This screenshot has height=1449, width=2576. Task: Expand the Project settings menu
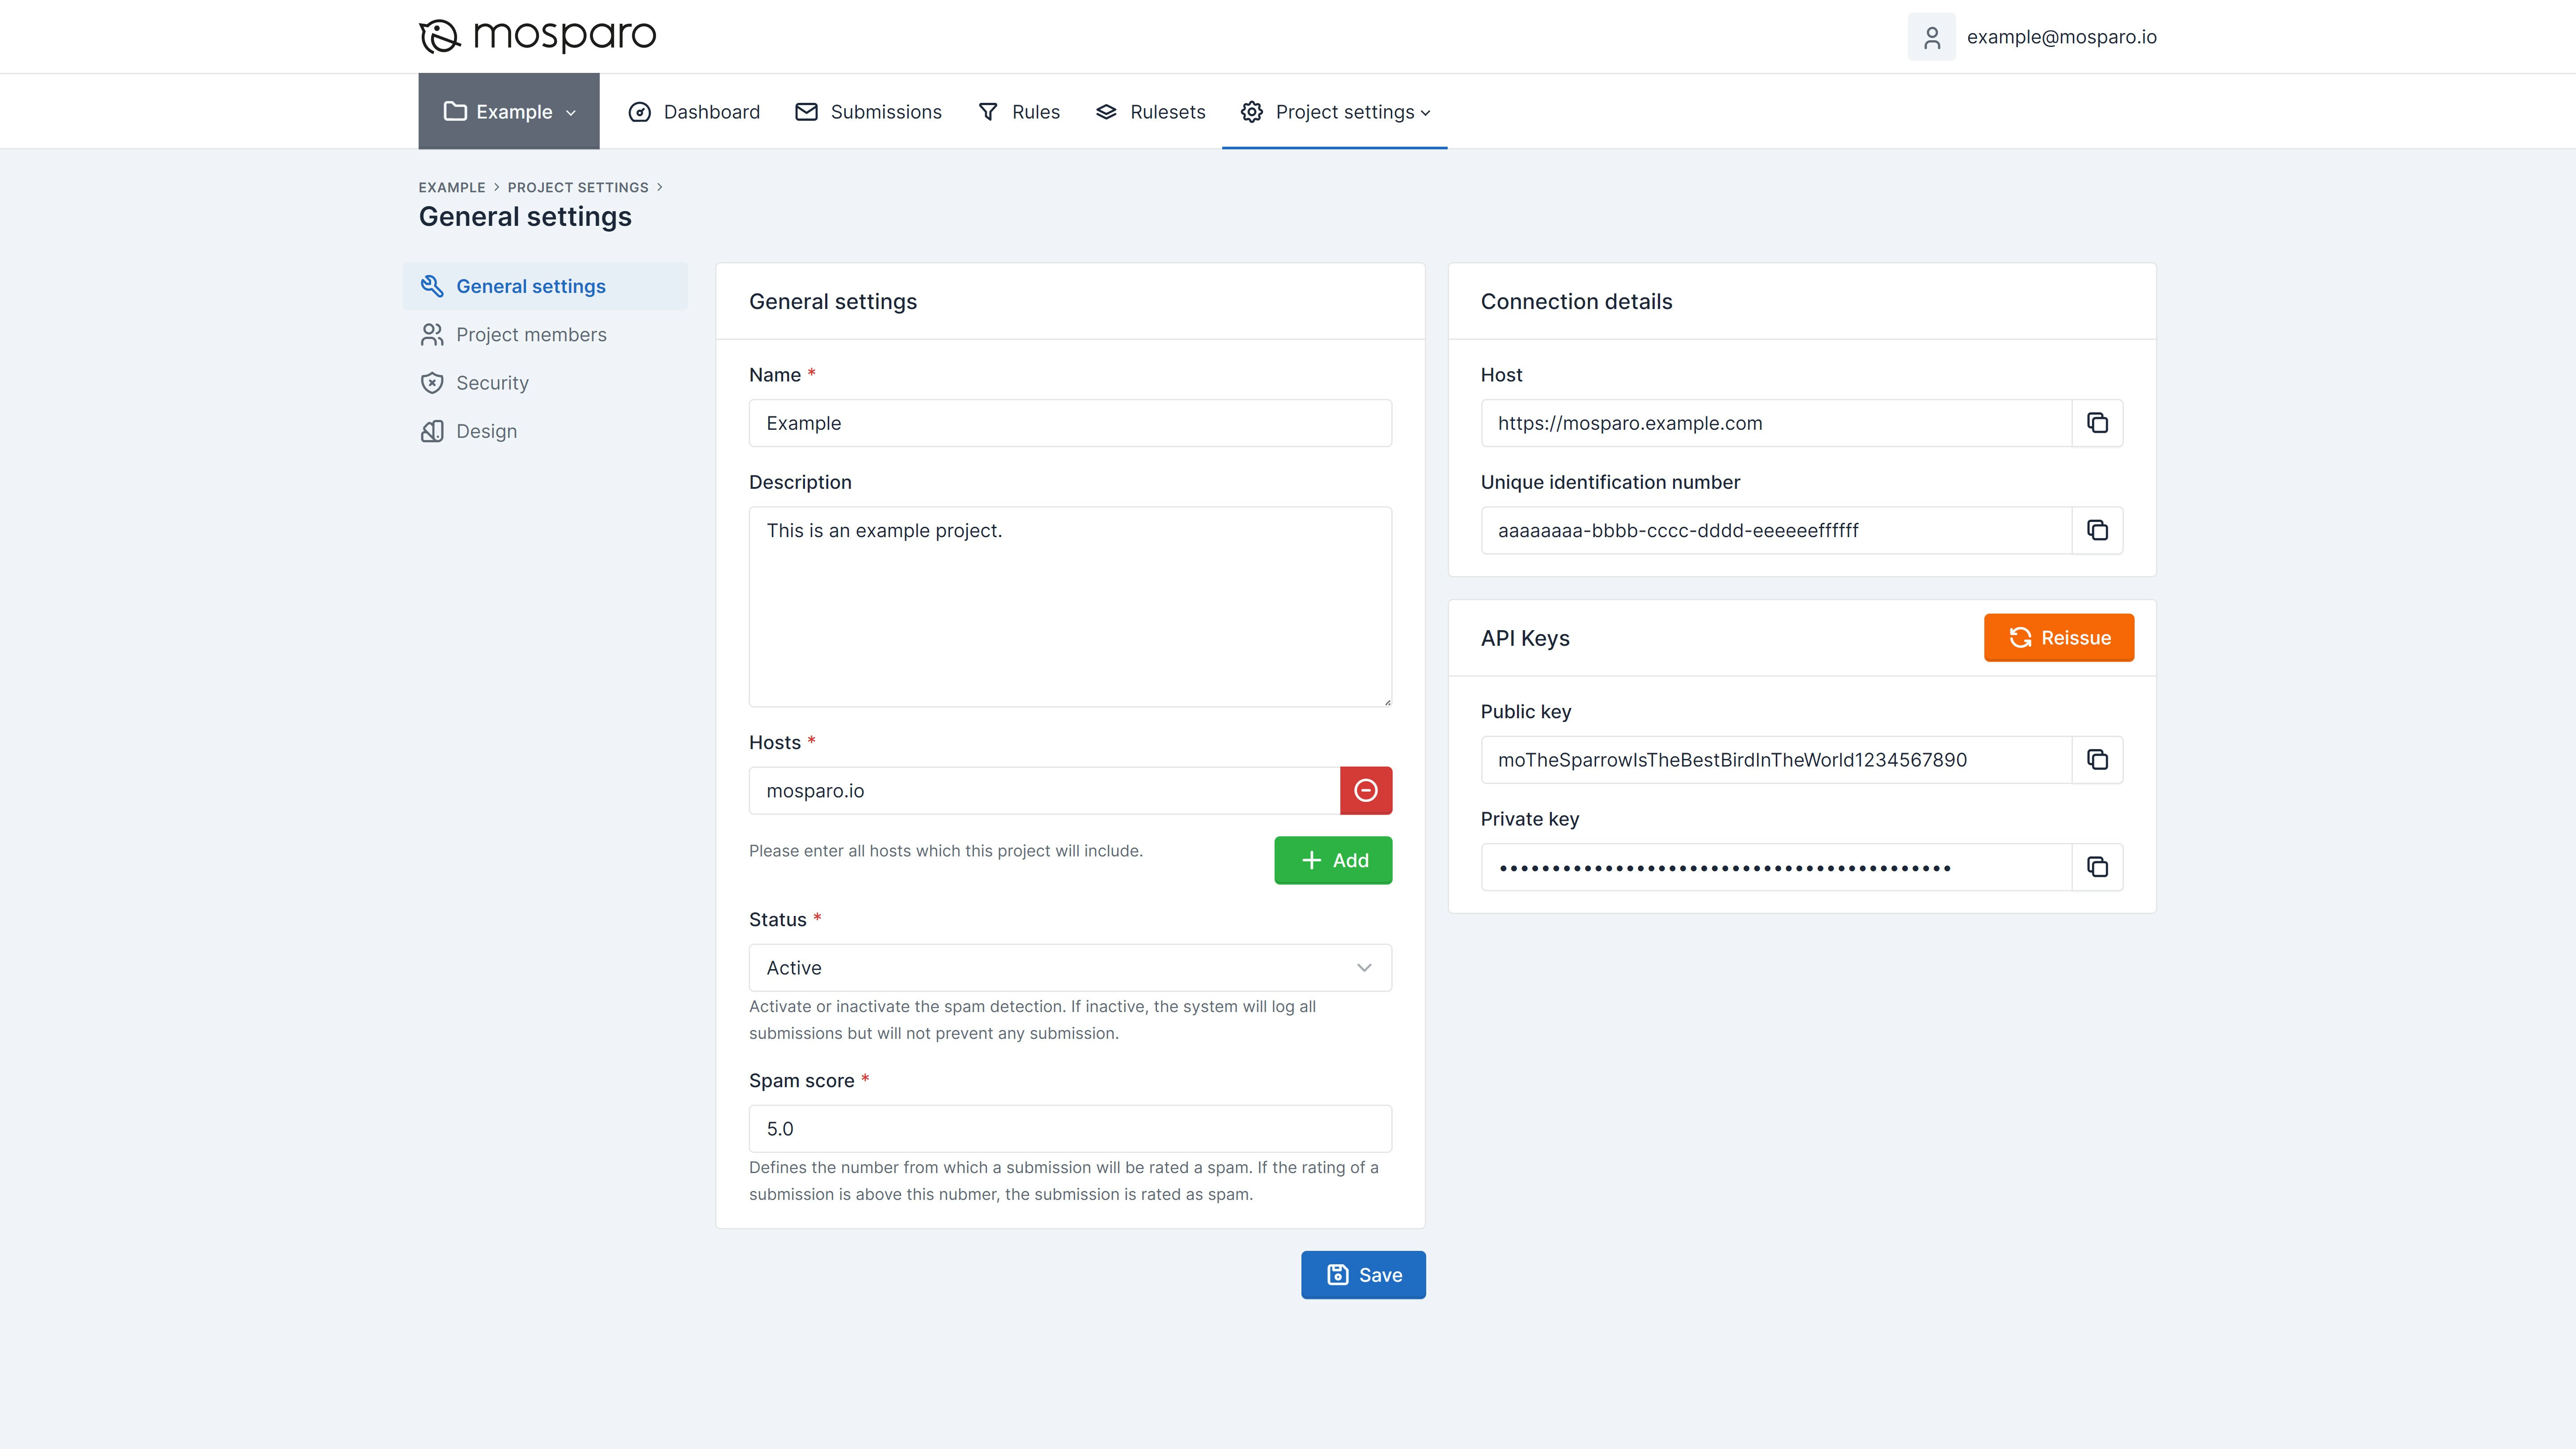1335,112
